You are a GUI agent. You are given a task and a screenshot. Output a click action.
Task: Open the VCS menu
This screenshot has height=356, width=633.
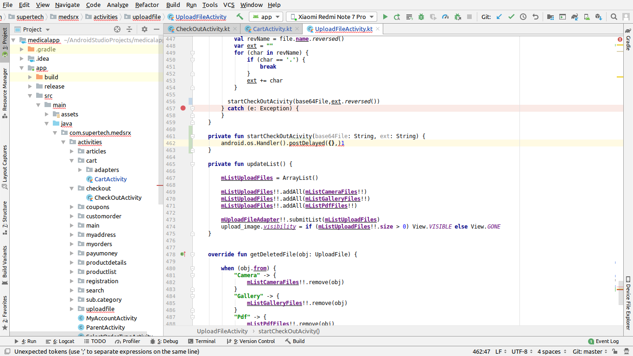click(x=229, y=5)
